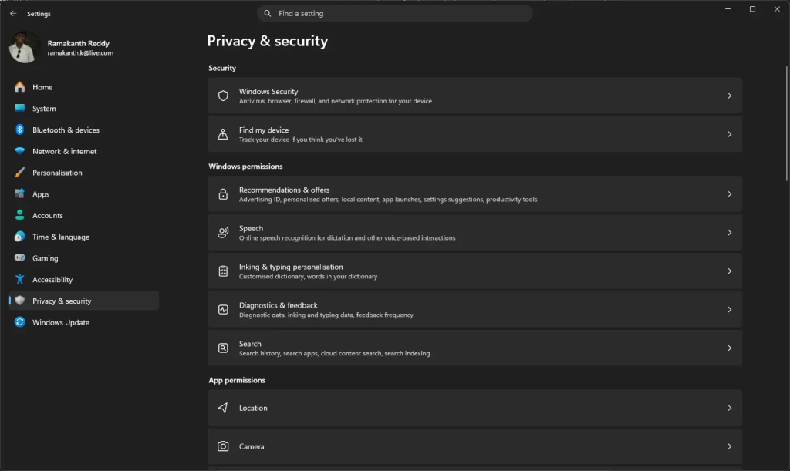Open the Diagnostics & feedback chevron

coord(729,310)
